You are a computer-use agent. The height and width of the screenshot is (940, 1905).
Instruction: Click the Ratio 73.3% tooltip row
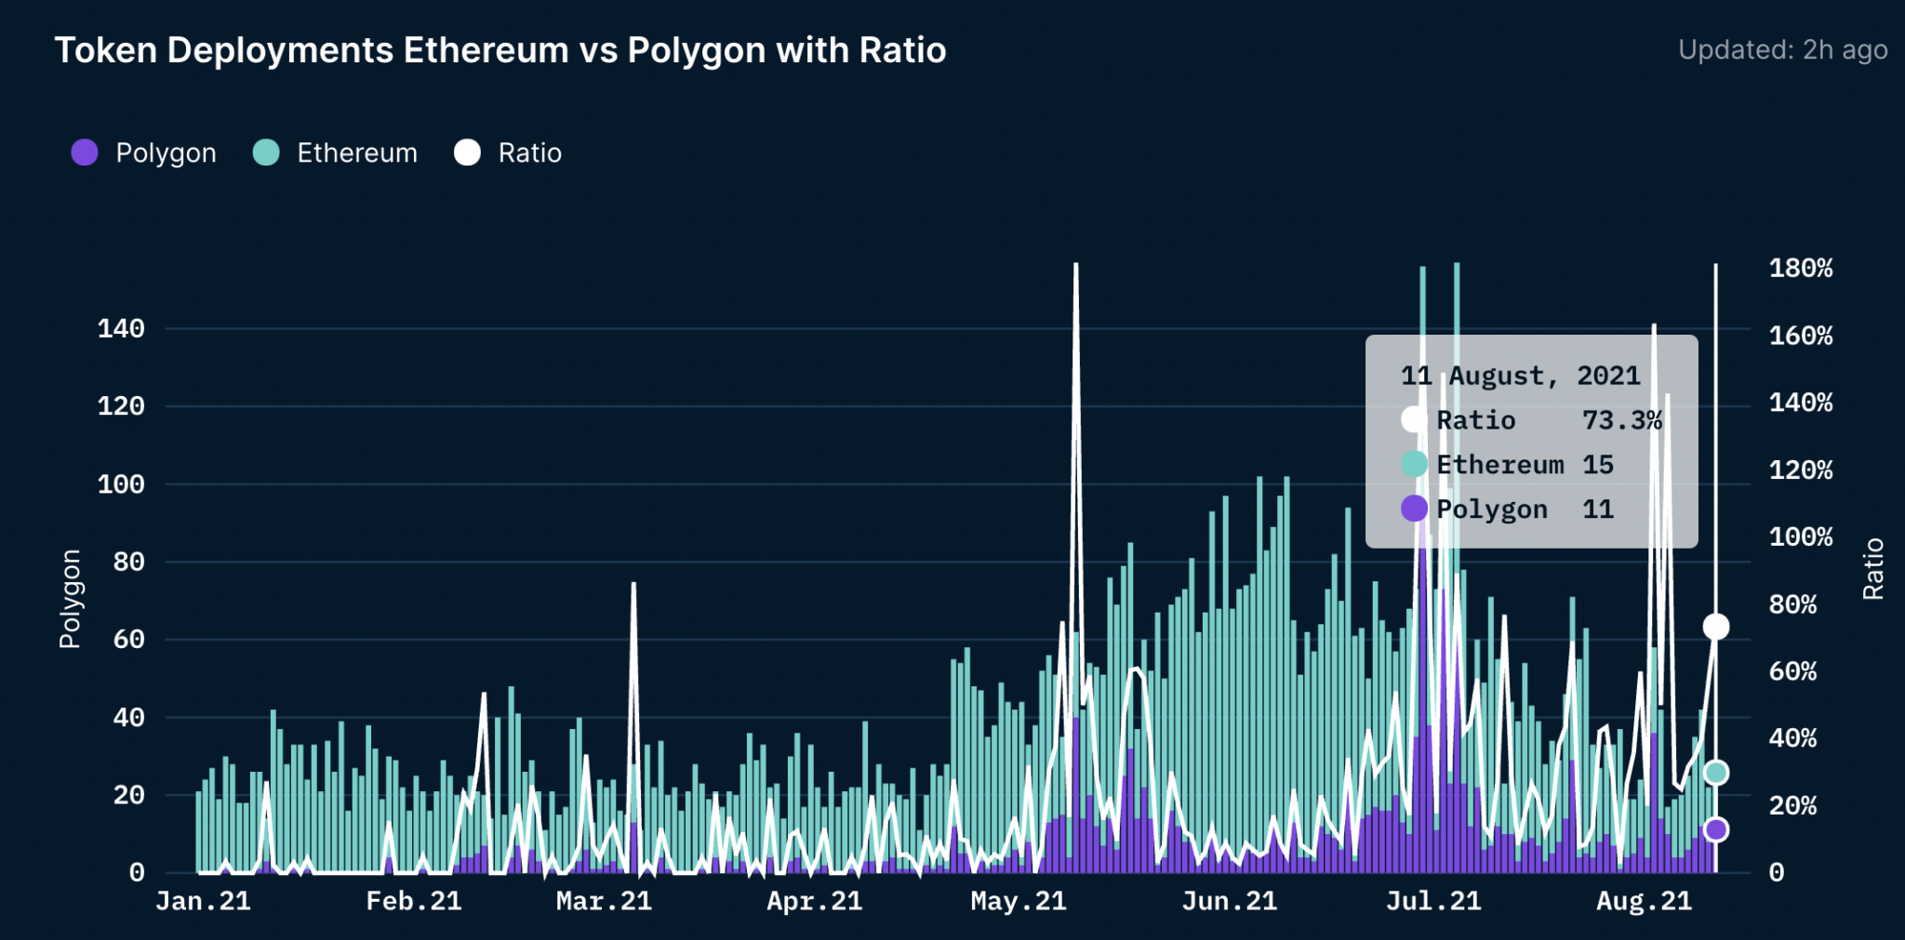click(1530, 420)
